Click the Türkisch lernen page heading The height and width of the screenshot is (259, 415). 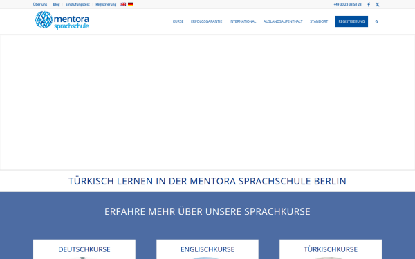(207, 181)
